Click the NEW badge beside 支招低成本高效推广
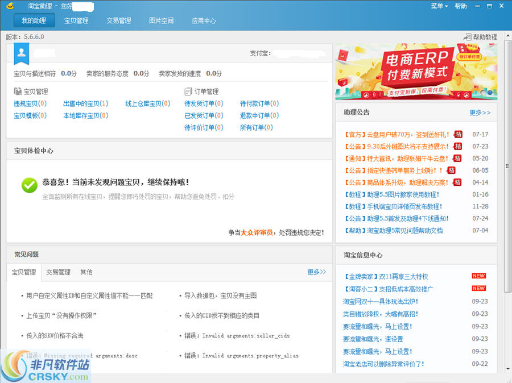512x383 pixels. 478,289
